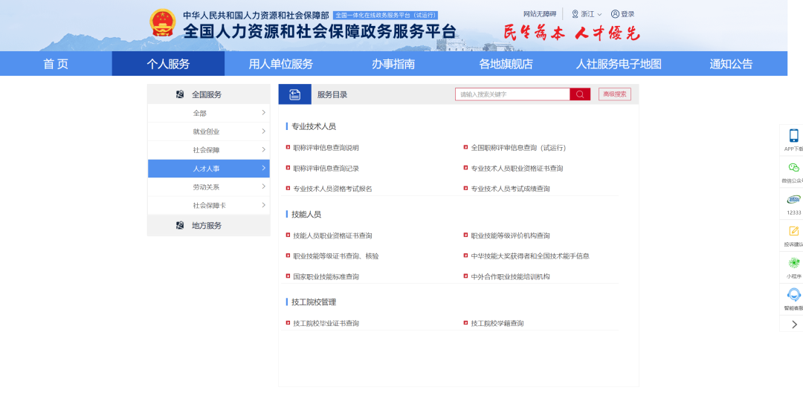Click 技工院校管理 section heading
The image size is (803, 410).
pyautogui.click(x=314, y=302)
